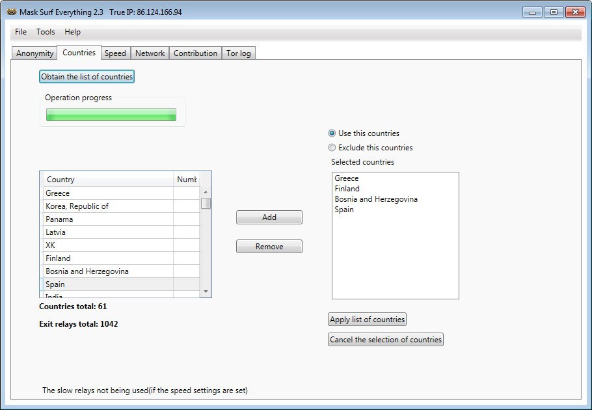This screenshot has width=592, height=410.
Task: Sort by the Country column header
Action: [109, 180]
